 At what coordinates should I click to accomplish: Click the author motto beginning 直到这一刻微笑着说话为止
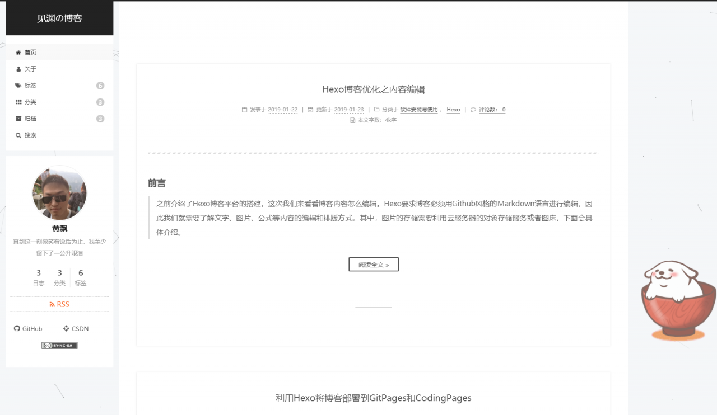click(x=59, y=247)
